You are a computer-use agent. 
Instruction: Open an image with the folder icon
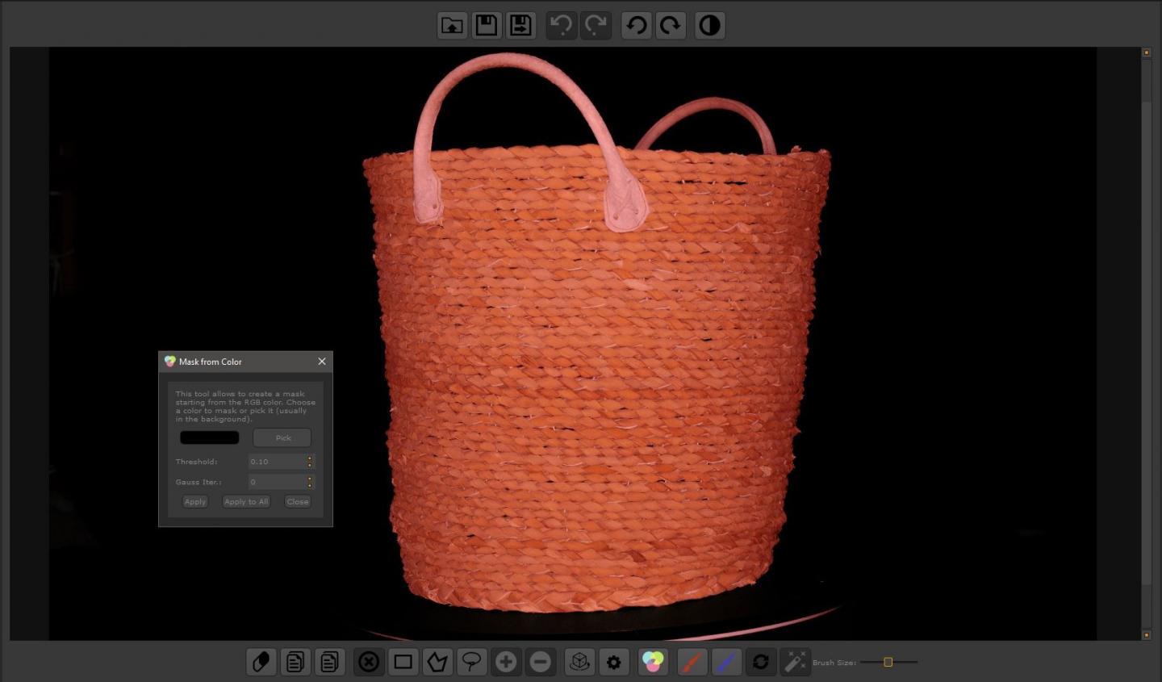452,25
